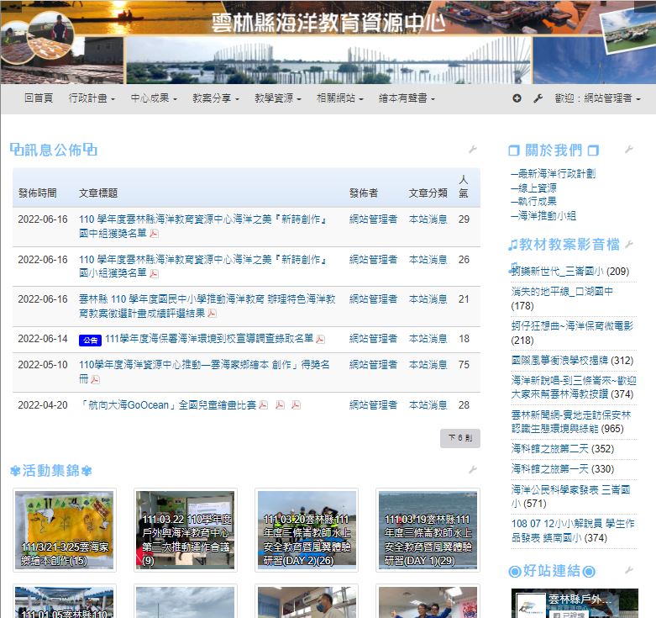Expand the 教學資源 dropdown menu

(278, 98)
